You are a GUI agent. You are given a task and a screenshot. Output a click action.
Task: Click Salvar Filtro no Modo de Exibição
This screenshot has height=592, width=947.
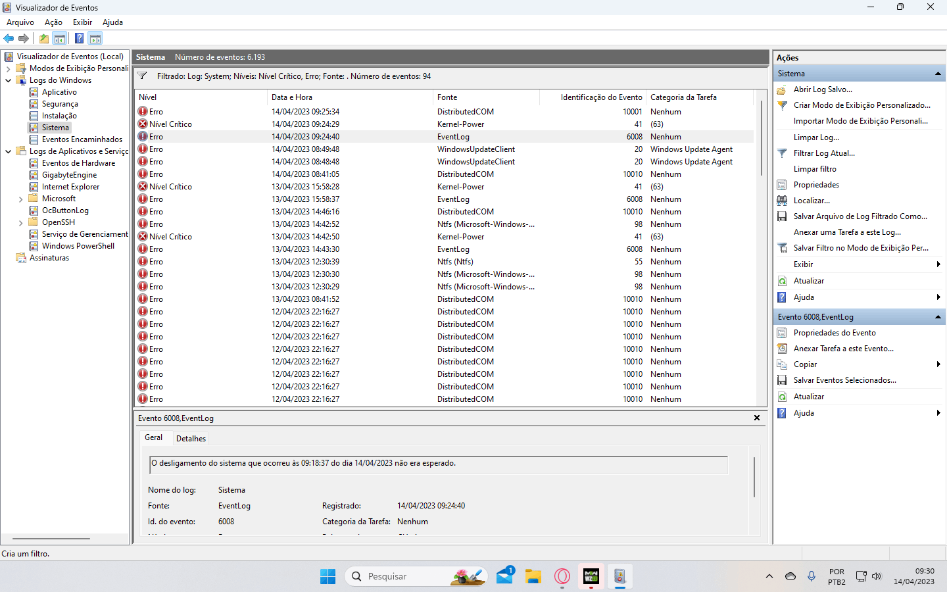click(x=860, y=248)
